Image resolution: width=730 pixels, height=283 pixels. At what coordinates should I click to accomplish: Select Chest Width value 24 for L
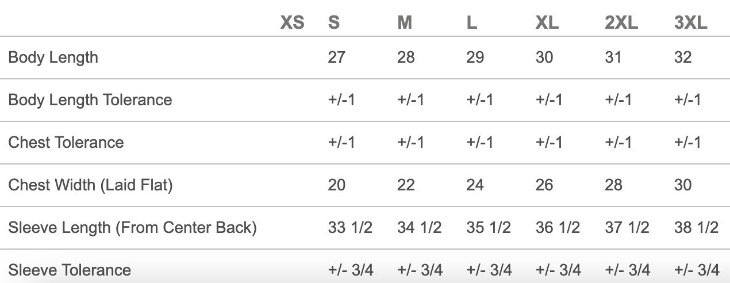475,185
